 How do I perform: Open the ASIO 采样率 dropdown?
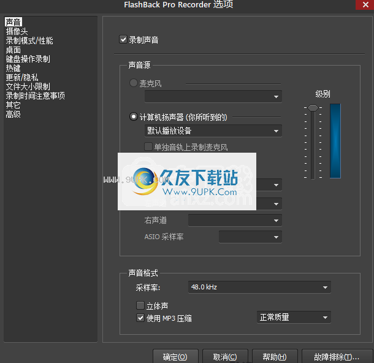pyautogui.click(x=250, y=237)
